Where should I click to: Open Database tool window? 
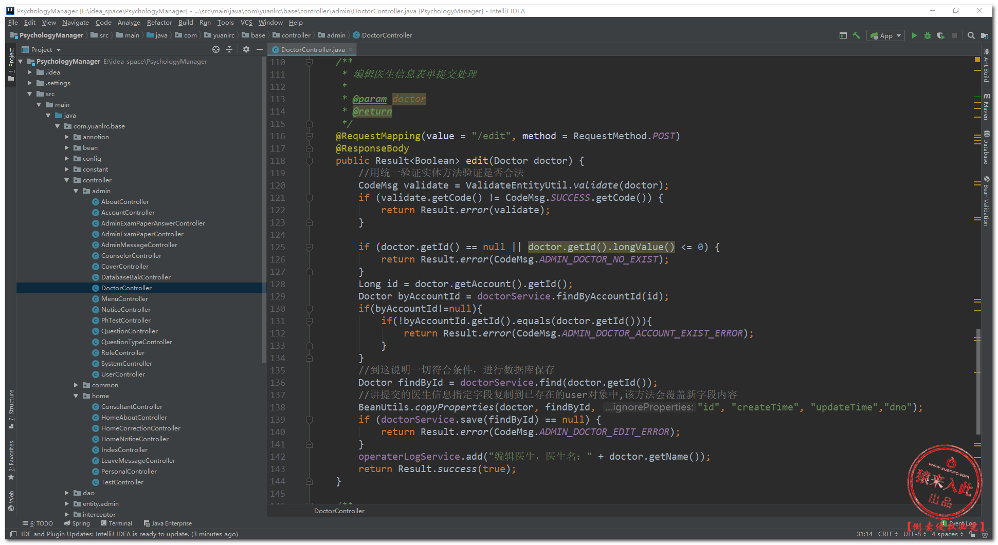click(x=986, y=148)
